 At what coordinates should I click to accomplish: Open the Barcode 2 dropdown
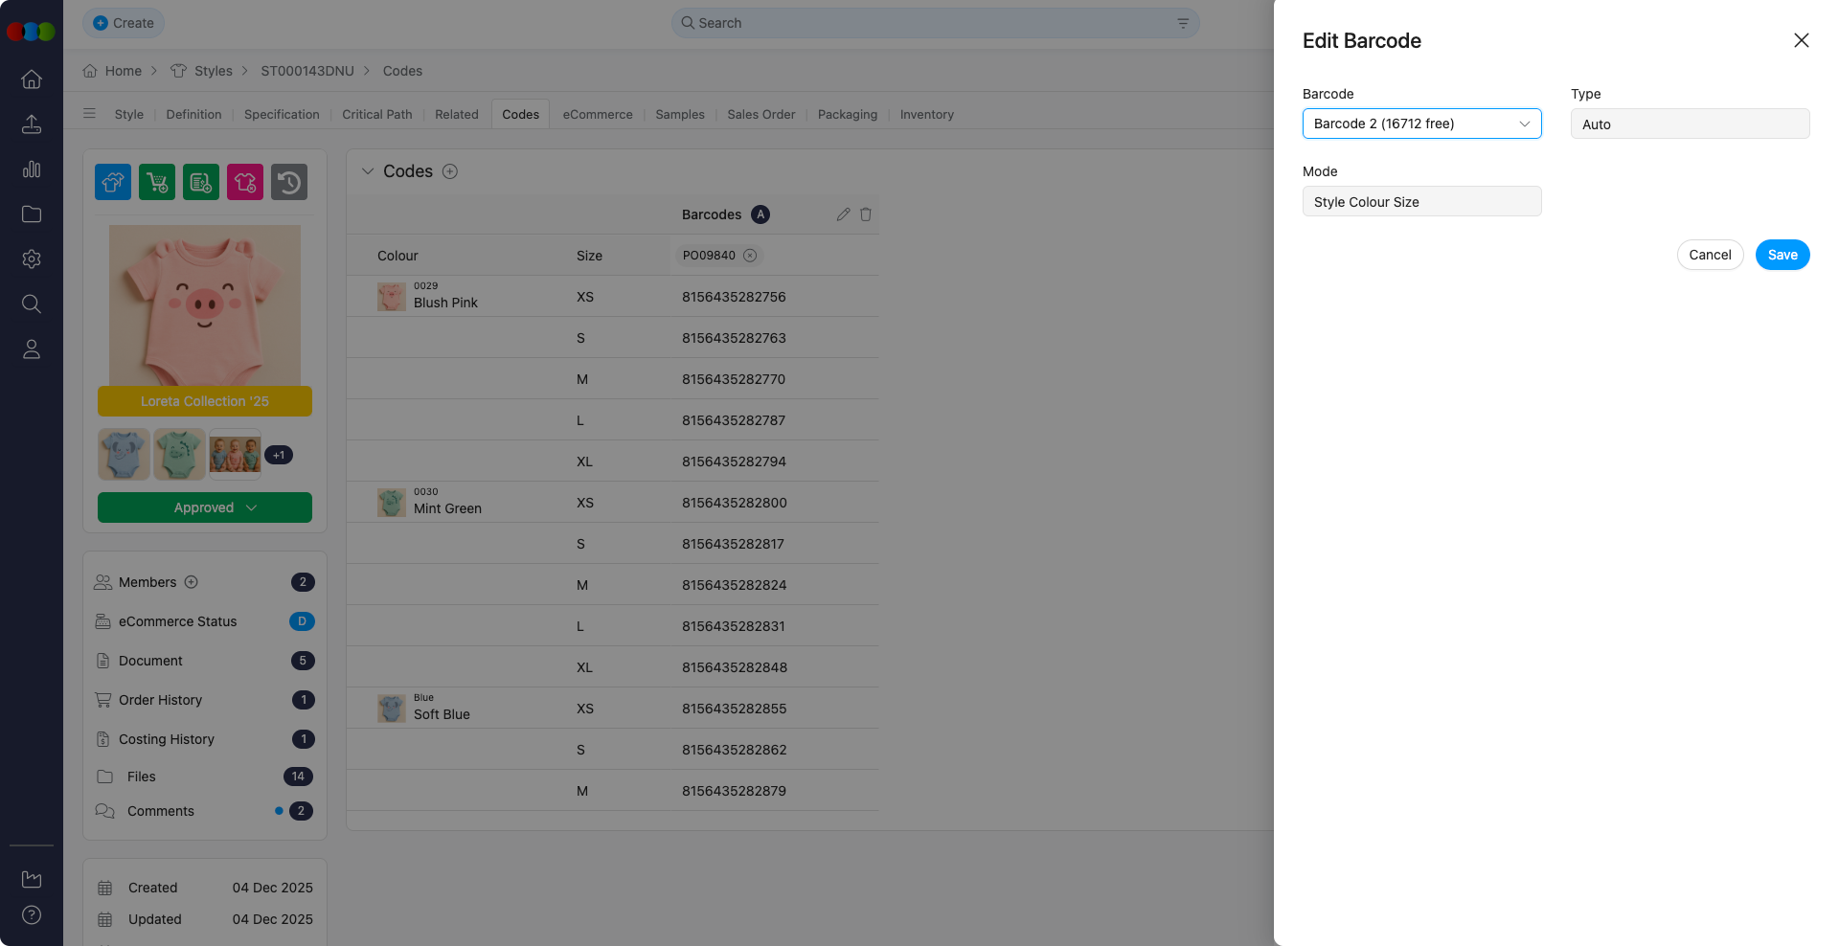coord(1421,124)
